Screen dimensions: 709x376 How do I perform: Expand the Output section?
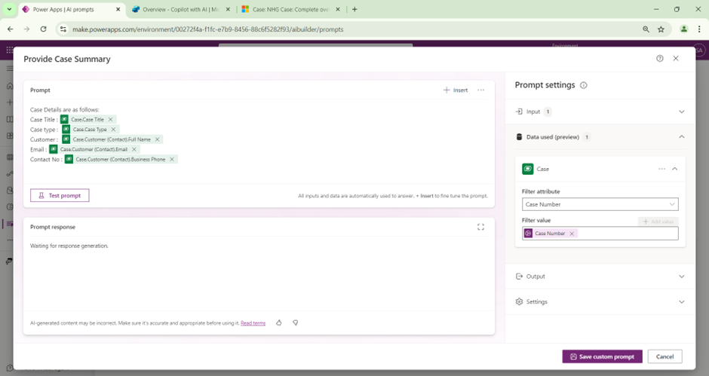tap(681, 277)
